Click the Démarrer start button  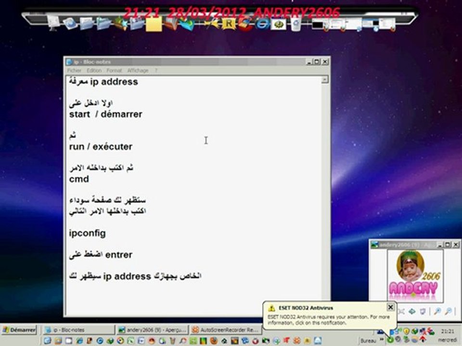point(19,330)
